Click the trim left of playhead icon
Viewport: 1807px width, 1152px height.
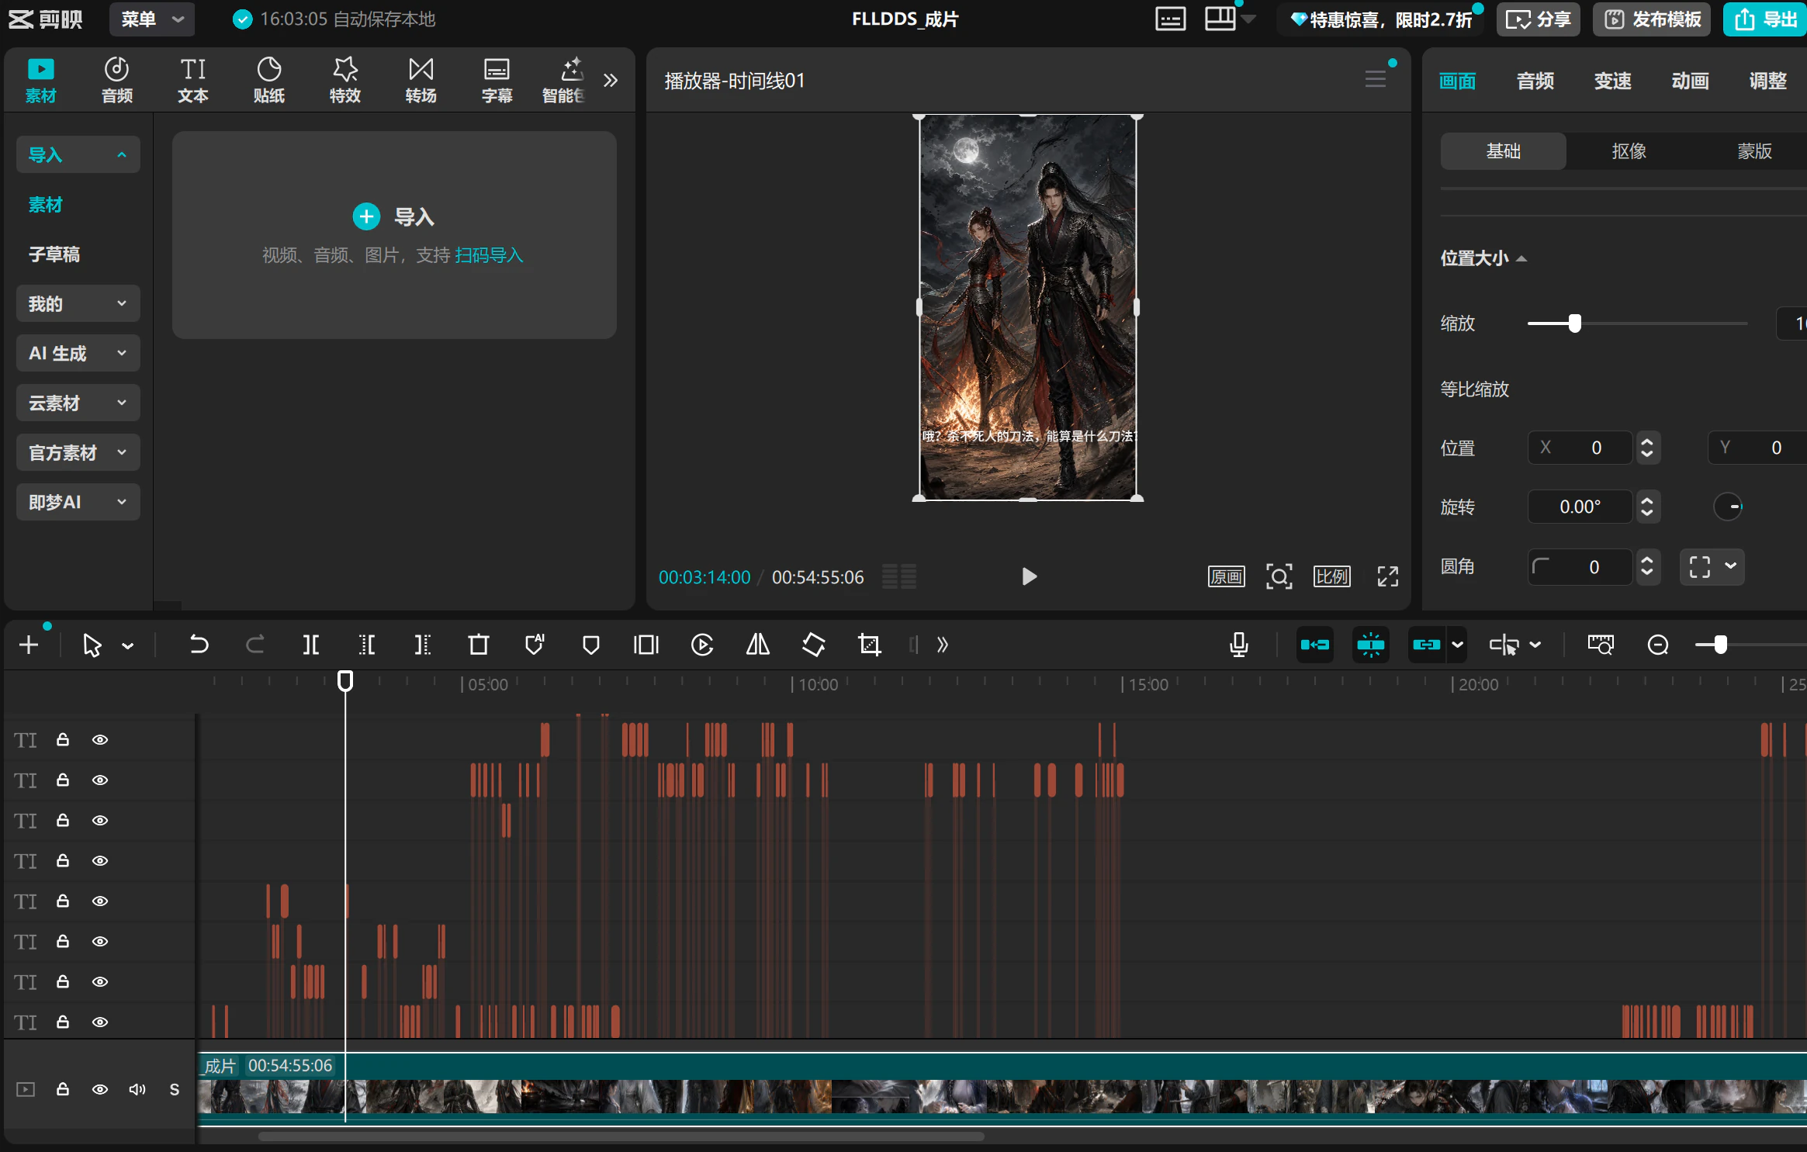pos(367,645)
